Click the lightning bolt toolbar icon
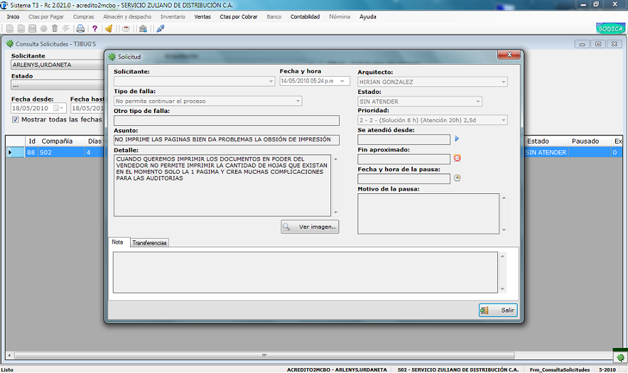628x373 pixels. tap(66, 29)
